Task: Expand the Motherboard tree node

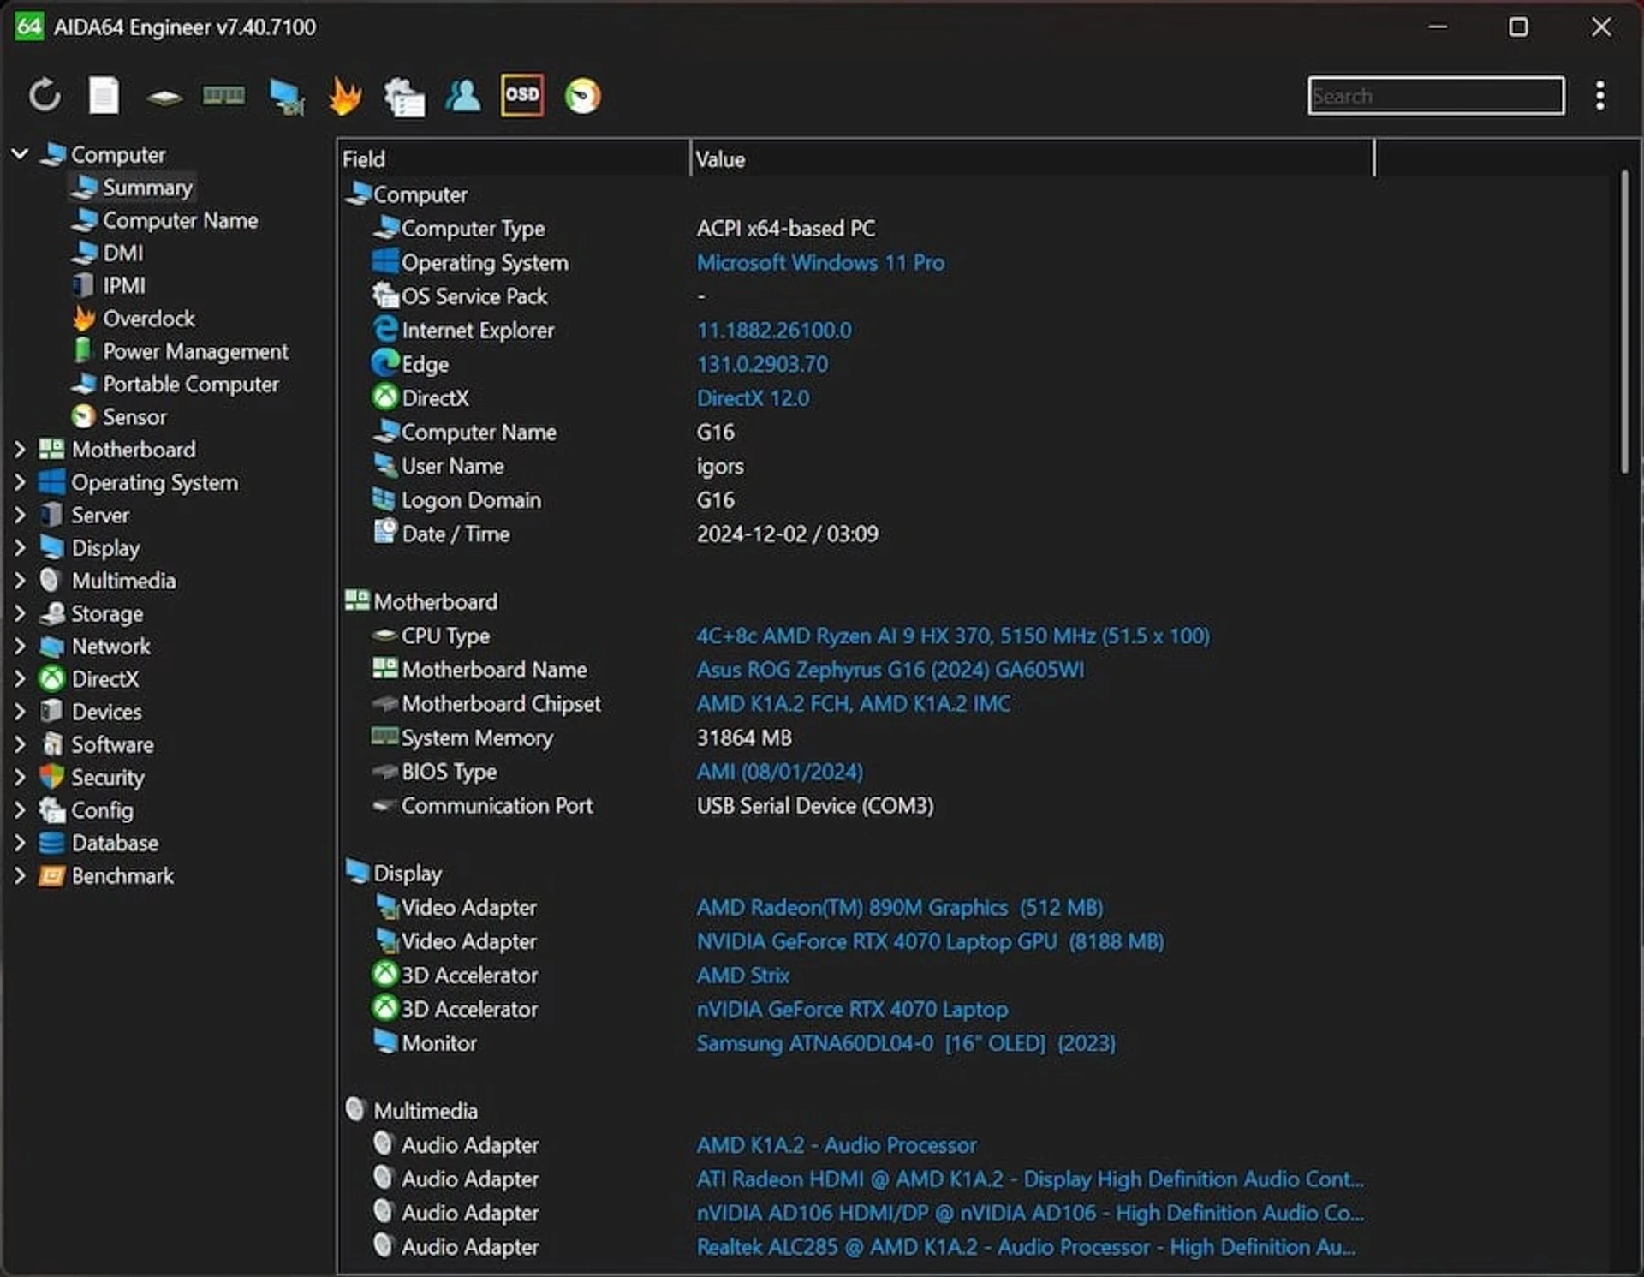Action: (20, 449)
